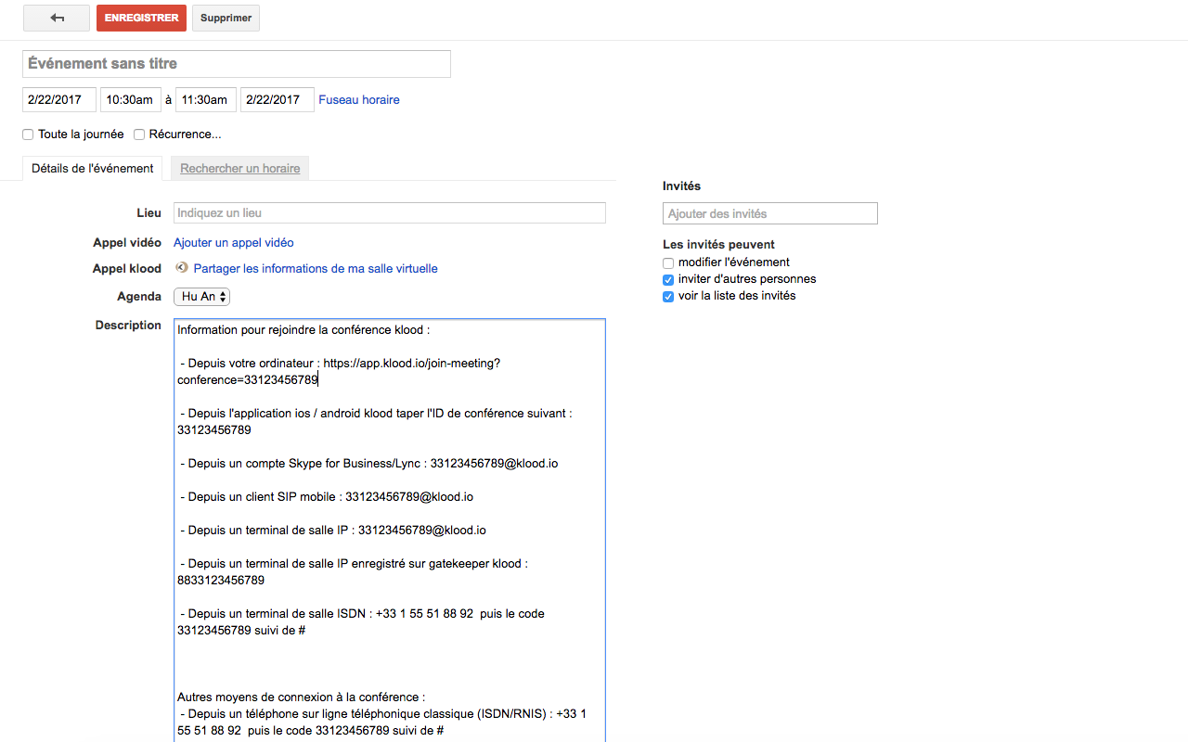Select Détails de l'événement tab
1188x742 pixels.
click(93, 168)
